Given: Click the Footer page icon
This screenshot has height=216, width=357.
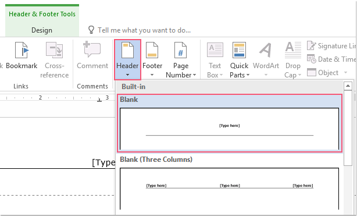Looking at the screenshot, I should click(152, 50).
